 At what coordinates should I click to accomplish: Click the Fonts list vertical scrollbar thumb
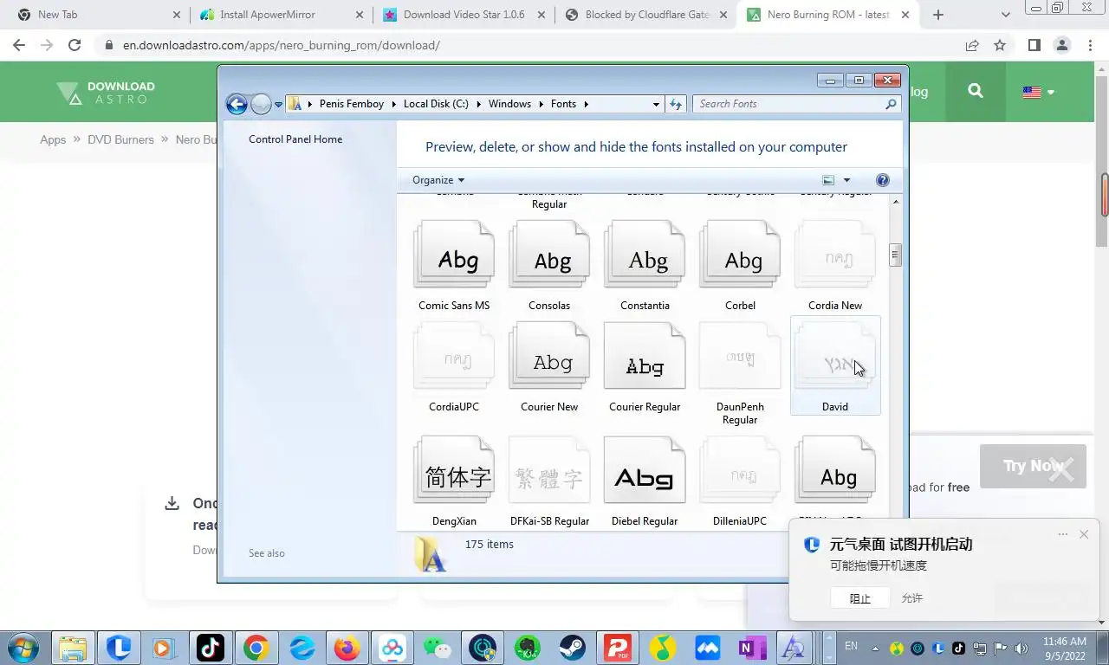(x=896, y=255)
